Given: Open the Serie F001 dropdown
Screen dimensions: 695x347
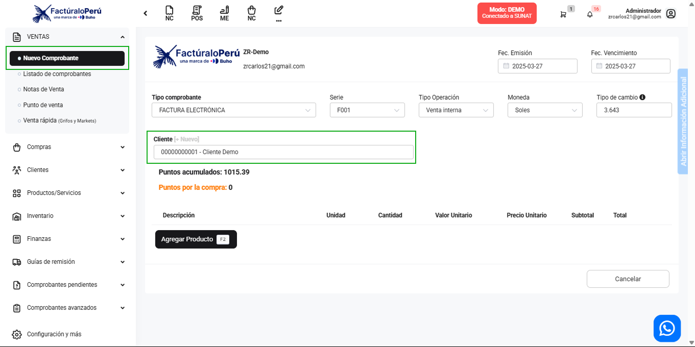Looking at the screenshot, I should [367, 110].
